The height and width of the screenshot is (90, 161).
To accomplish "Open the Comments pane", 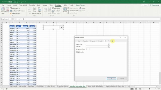I will click(x=154, y=5).
